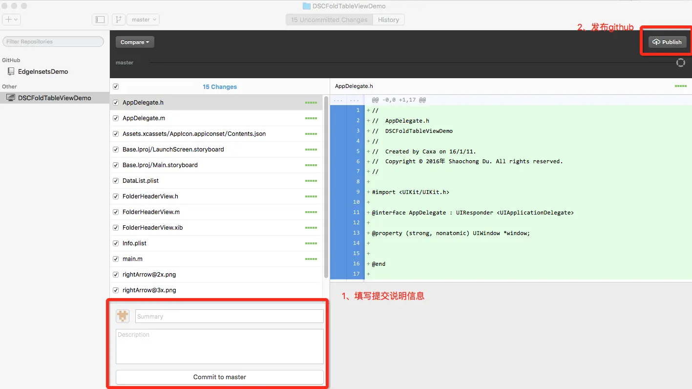Click green diff indicator in AppDelegate.h header
Screen dimensions: 692x389
680,86
